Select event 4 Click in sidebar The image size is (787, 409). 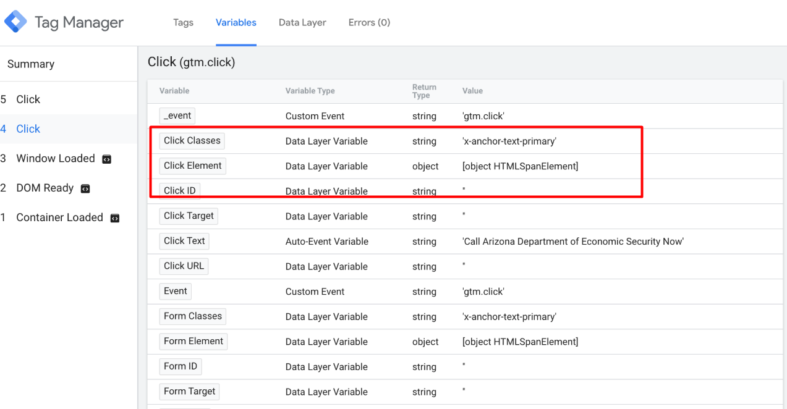click(x=28, y=129)
